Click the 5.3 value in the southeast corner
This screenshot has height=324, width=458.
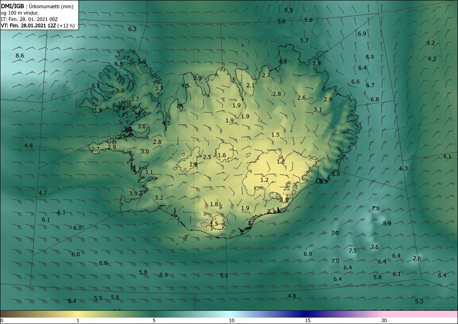[419, 301]
